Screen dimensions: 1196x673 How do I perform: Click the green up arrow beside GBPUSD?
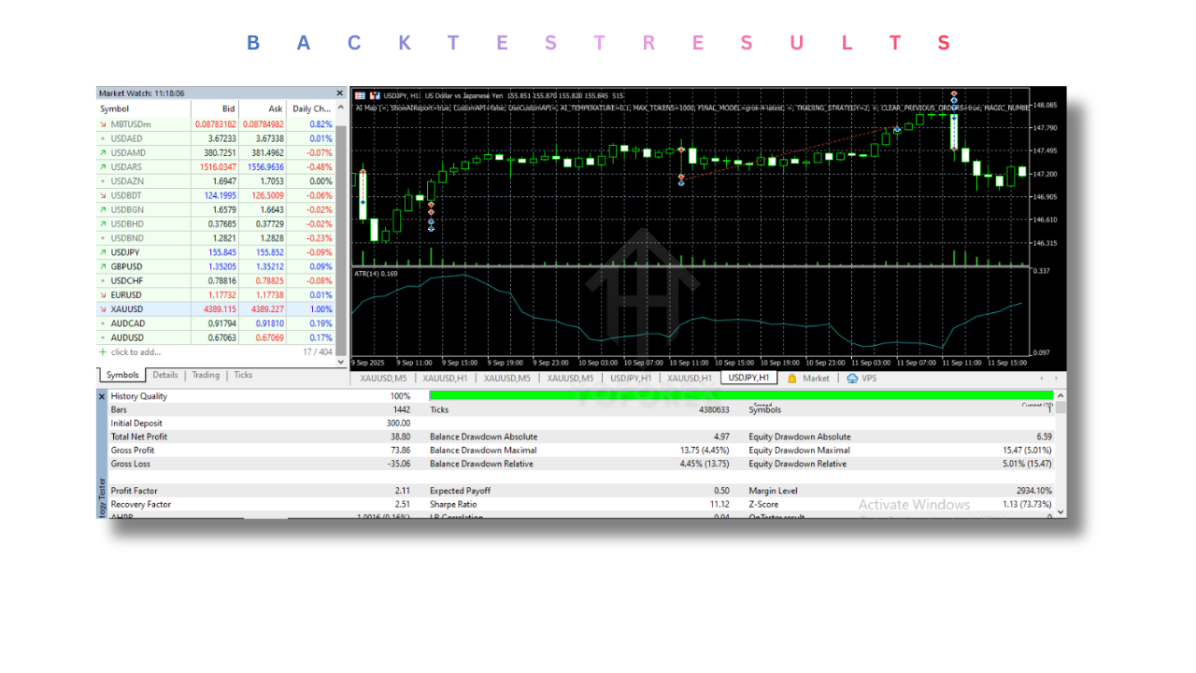point(103,266)
